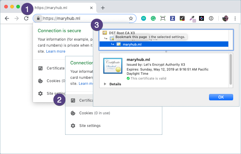Reload the maryhub.ml page
The width and height of the screenshot is (241, 154).
click(x=26, y=18)
